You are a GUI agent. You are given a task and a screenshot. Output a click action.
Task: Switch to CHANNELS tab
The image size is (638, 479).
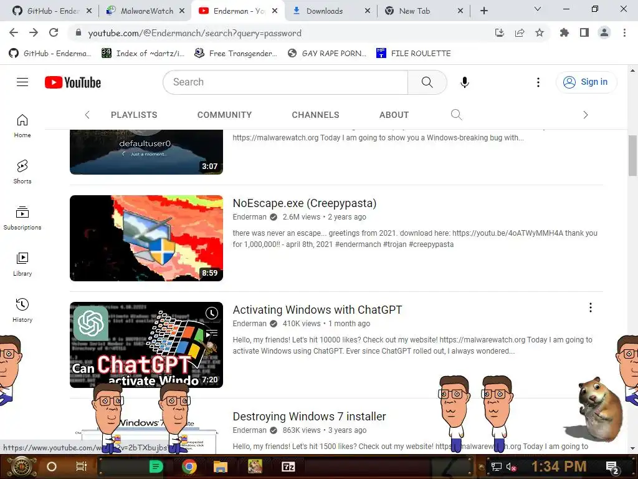[x=315, y=115]
